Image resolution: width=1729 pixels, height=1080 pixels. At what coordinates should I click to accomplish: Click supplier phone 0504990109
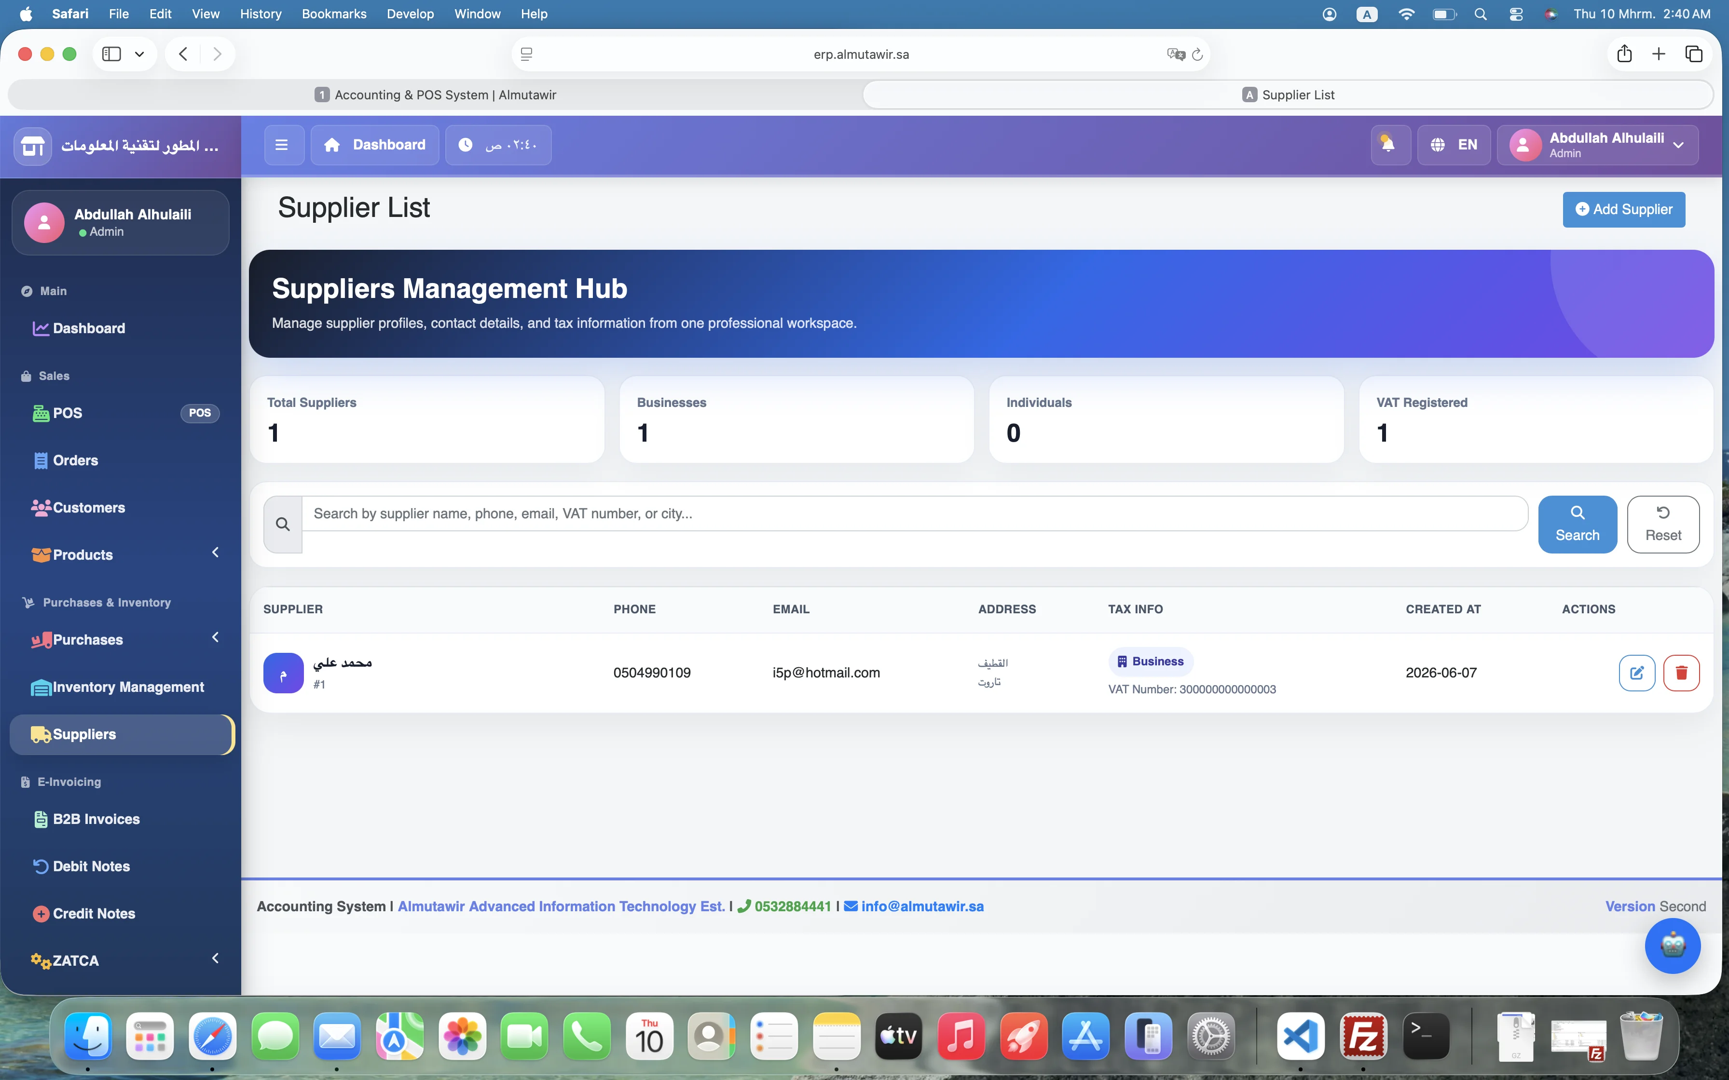(x=652, y=673)
